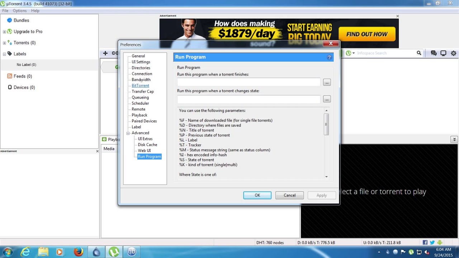
Task: Open the Help menu
Action: pyautogui.click(x=35, y=11)
